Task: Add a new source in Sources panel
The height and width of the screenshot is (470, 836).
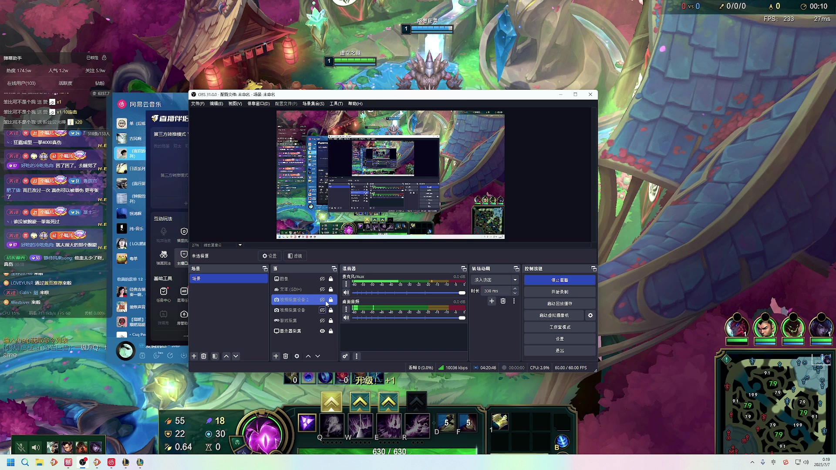Action: pos(276,356)
